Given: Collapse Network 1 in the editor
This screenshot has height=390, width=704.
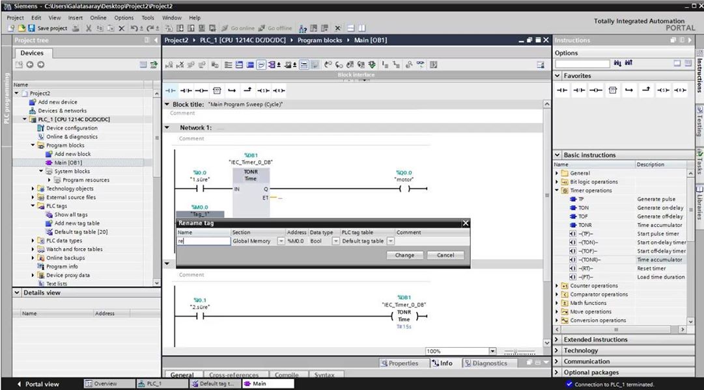Looking at the screenshot, I should pos(167,128).
